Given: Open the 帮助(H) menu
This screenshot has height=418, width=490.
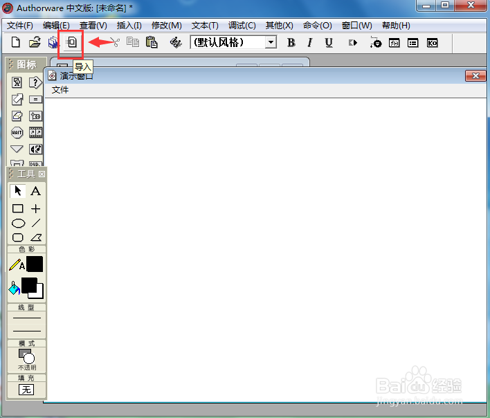Looking at the screenshot, I should (x=396, y=26).
